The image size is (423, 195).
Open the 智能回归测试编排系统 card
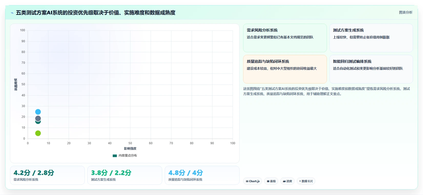pyautogui.click(x=371, y=69)
